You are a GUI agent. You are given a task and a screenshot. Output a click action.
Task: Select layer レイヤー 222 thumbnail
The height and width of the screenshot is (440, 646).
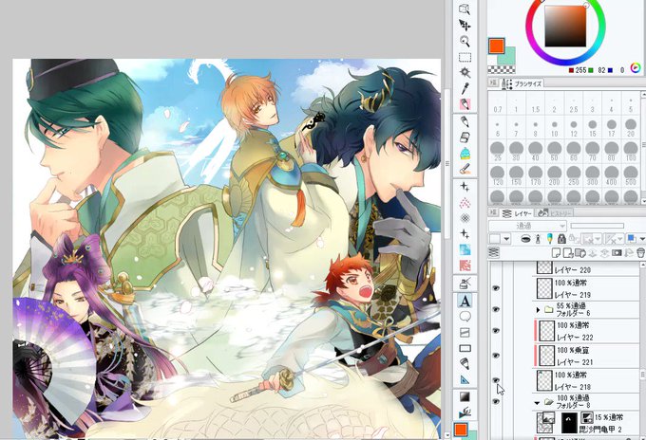click(546, 331)
